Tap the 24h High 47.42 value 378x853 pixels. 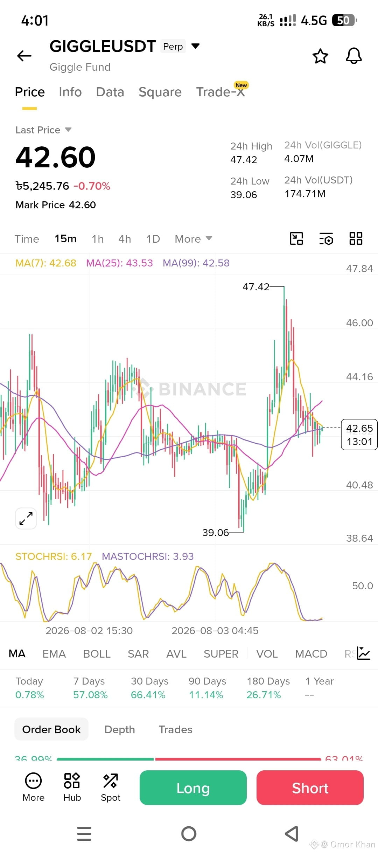[x=244, y=160]
